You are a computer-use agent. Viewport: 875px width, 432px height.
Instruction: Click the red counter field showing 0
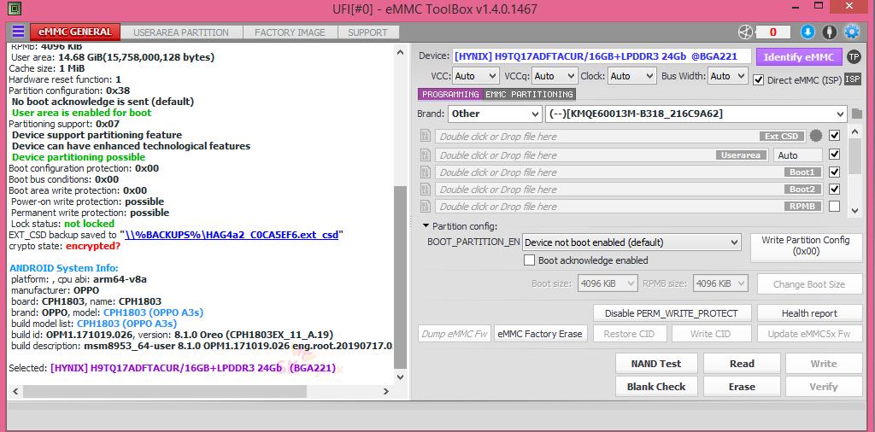(772, 32)
